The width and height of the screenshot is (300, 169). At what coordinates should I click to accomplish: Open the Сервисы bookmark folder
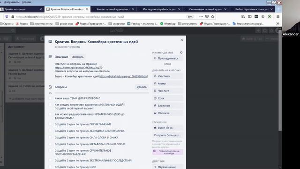(7, 24)
